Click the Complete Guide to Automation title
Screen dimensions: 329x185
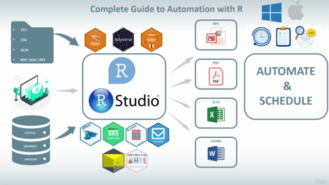pos(167,9)
